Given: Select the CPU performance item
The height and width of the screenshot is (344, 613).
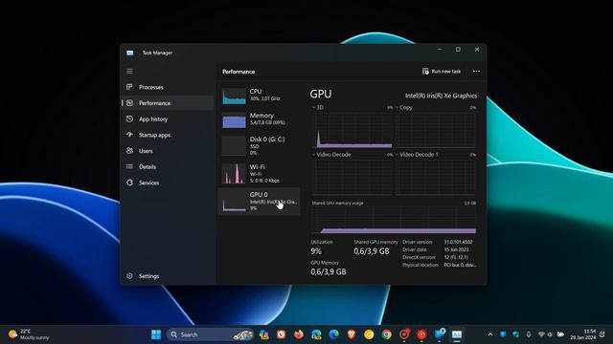Looking at the screenshot, I should tap(260, 96).
